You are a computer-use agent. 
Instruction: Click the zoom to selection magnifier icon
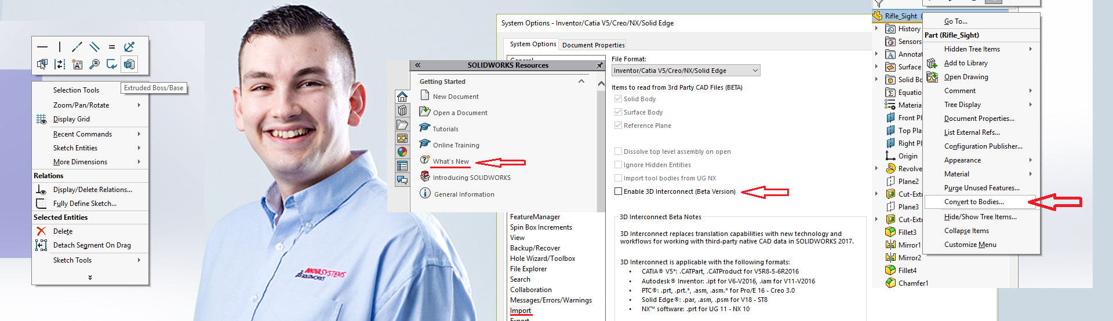pos(94,64)
